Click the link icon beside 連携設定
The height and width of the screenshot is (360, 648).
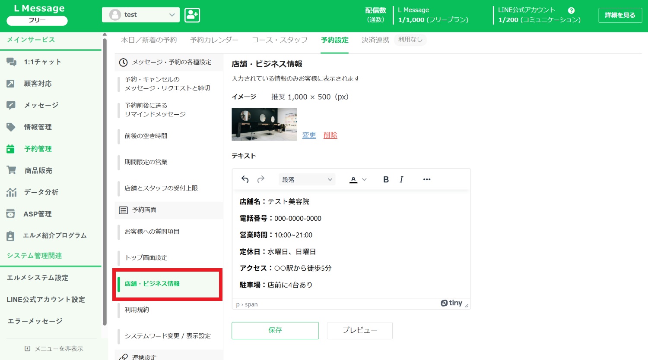pyautogui.click(x=124, y=357)
